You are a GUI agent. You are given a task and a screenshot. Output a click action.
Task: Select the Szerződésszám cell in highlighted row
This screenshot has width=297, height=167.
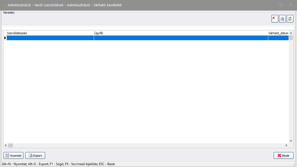(50, 38)
